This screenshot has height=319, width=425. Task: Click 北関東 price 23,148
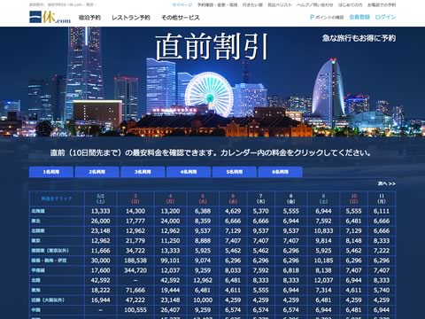click(x=100, y=230)
